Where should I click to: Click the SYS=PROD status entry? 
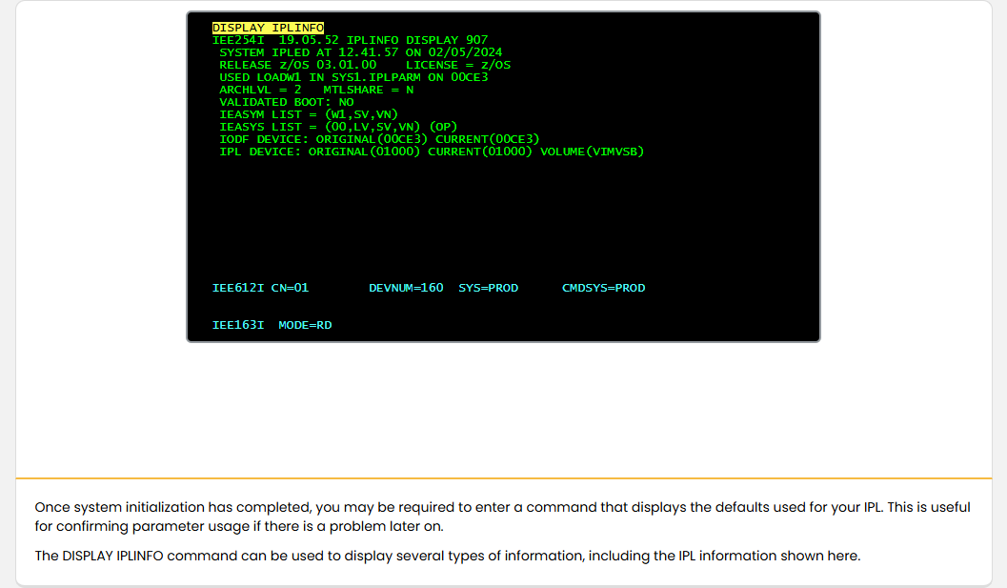488,288
